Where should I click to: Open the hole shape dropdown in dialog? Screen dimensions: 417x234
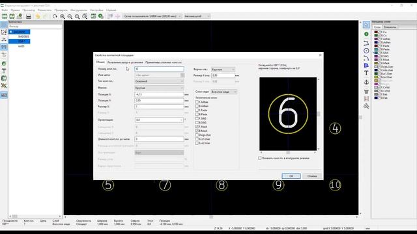pyautogui.click(x=223, y=70)
